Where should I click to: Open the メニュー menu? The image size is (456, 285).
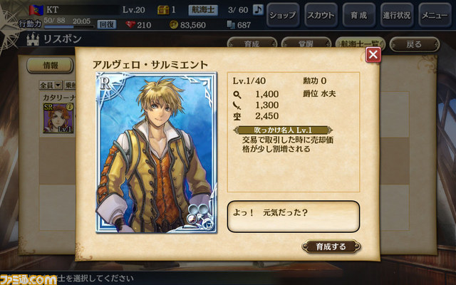435,15
